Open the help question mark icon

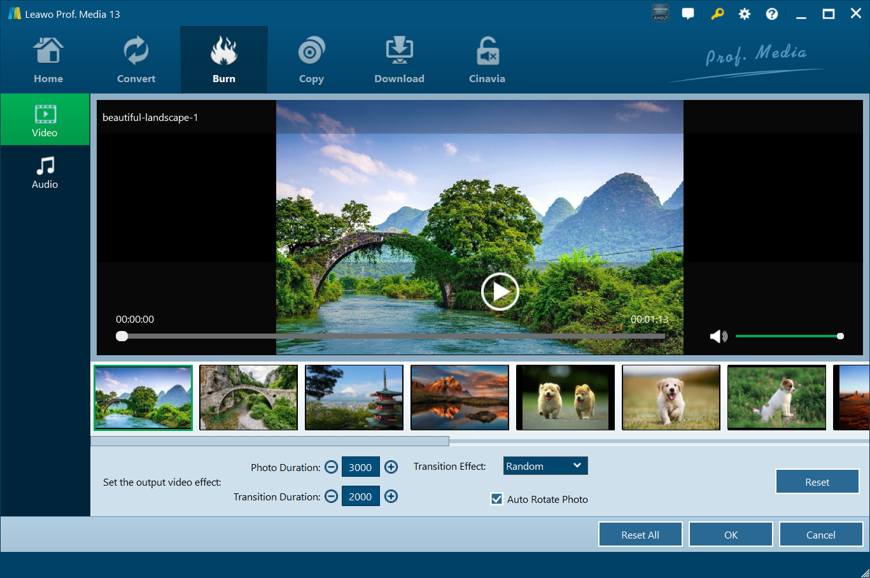point(771,13)
